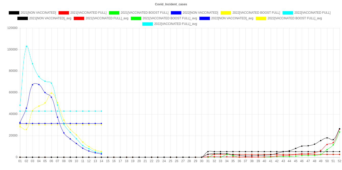Click the blue swatch for 2022[NON VACCINATED]

[x=176, y=13]
